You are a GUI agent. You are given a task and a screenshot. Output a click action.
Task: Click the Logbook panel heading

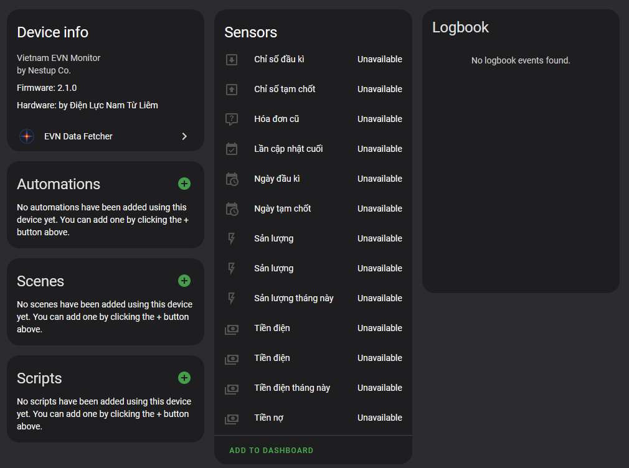(x=460, y=27)
